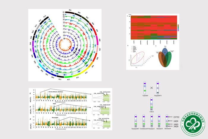Select the Lumianyan16 chromosome icon

[x=144, y=121]
